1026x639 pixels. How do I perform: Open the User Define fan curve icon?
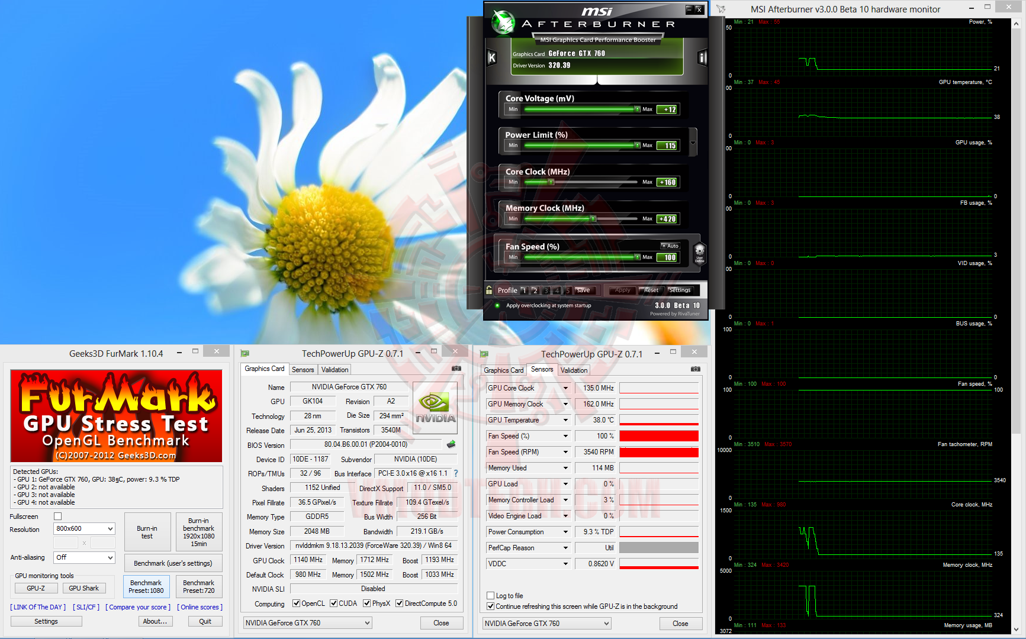tap(699, 253)
